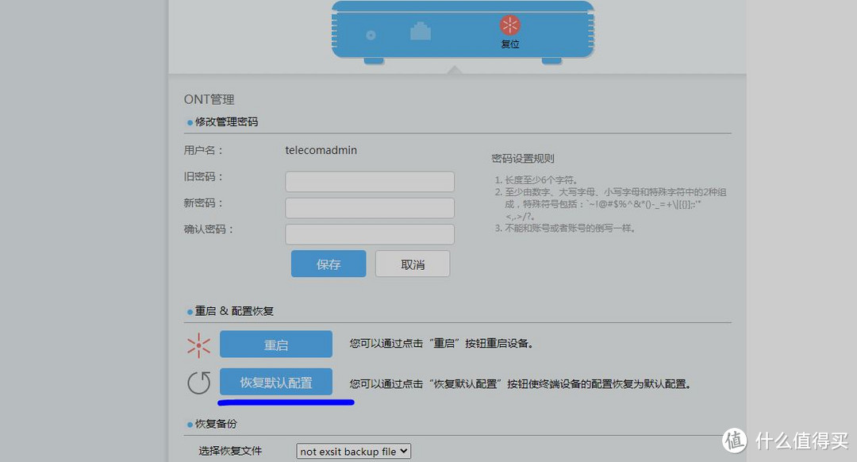
Task: Focus the 新密码 new password field
Action: tap(369, 208)
